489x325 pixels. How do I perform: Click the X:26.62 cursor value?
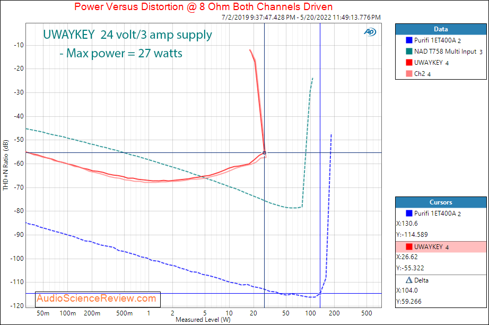pyautogui.click(x=407, y=257)
